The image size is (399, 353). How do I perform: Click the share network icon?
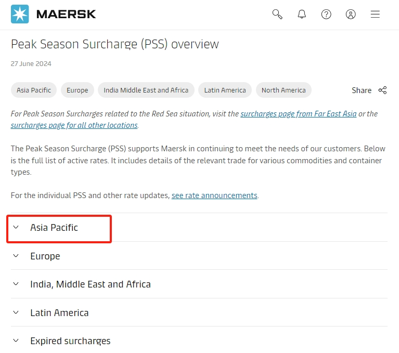382,90
